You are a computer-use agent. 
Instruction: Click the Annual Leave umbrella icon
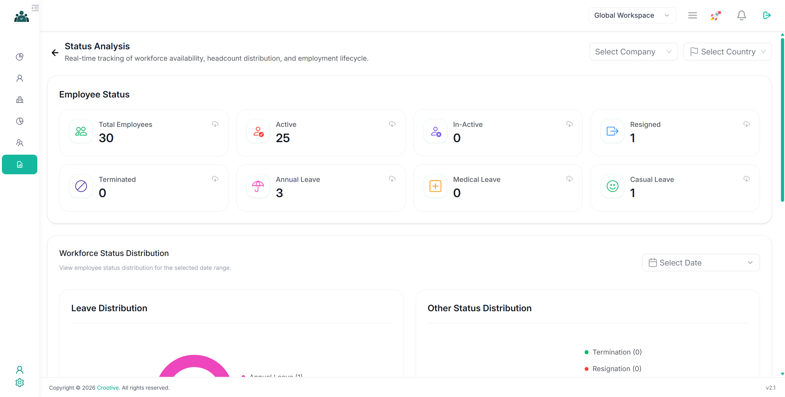coord(258,186)
